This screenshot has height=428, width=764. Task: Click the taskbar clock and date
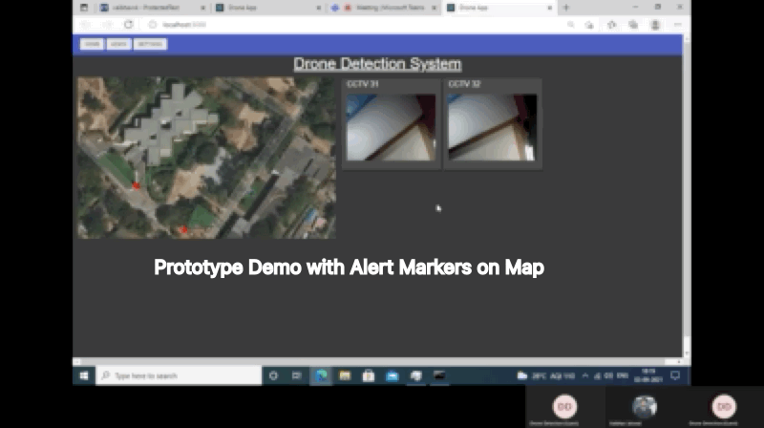(648, 375)
